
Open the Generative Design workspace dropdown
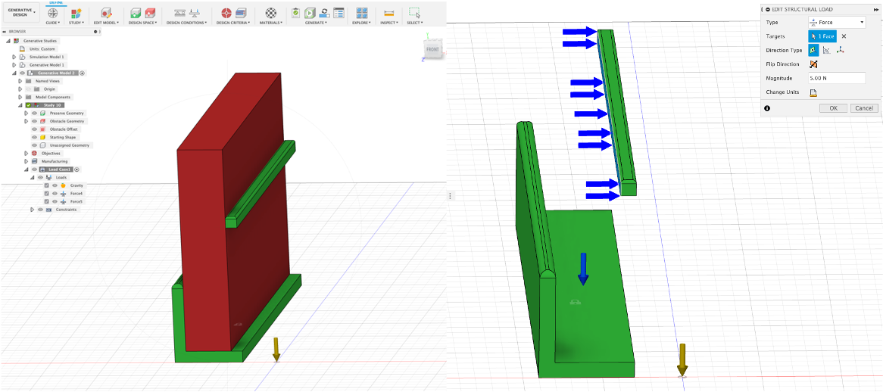21,12
